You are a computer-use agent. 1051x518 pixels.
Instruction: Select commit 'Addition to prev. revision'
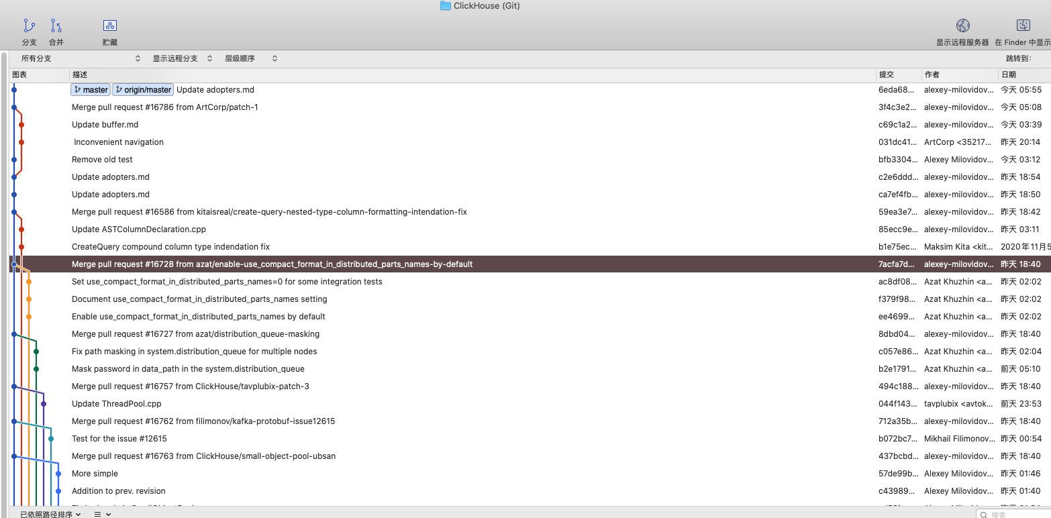(530, 491)
